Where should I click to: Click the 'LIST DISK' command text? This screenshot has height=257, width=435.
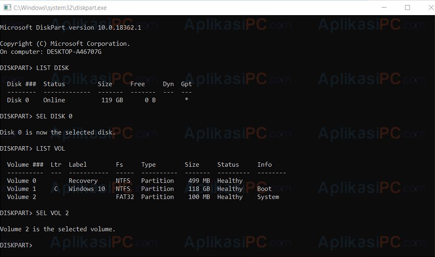pyautogui.click(x=52, y=68)
